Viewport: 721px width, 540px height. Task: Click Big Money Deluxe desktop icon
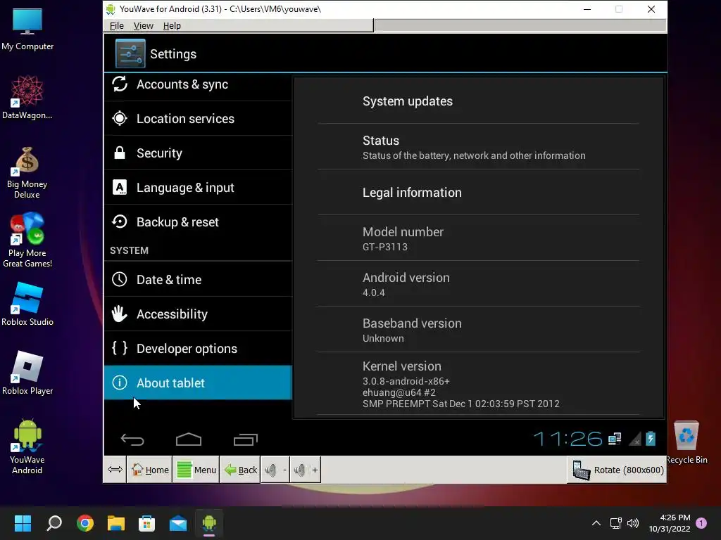click(x=27, y=172)
